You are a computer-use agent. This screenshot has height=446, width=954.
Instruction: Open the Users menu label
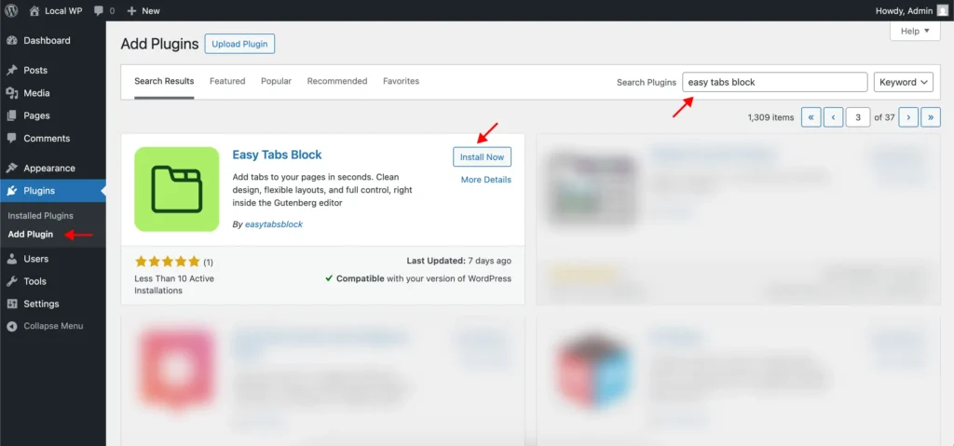pos(36,259)
